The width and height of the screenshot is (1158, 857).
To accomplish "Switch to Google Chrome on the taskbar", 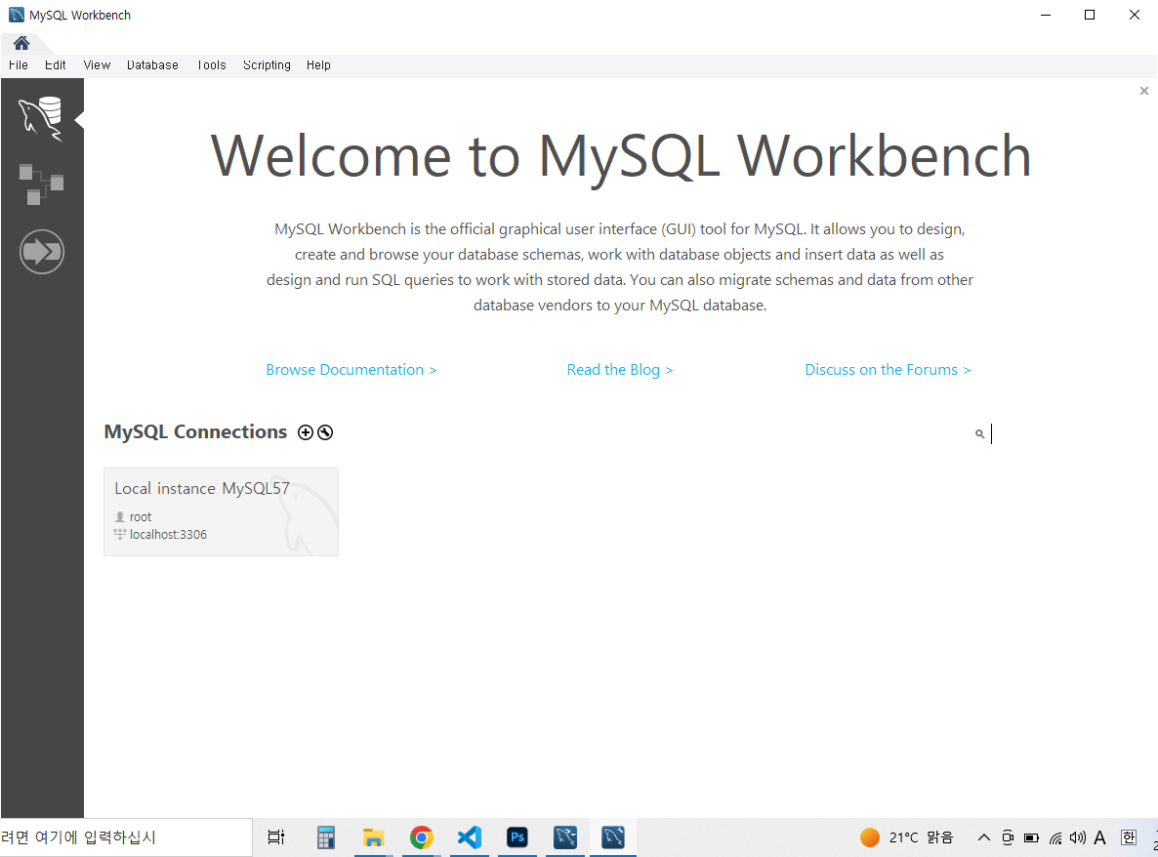I will pyautogui.click(x=422, y=837).
